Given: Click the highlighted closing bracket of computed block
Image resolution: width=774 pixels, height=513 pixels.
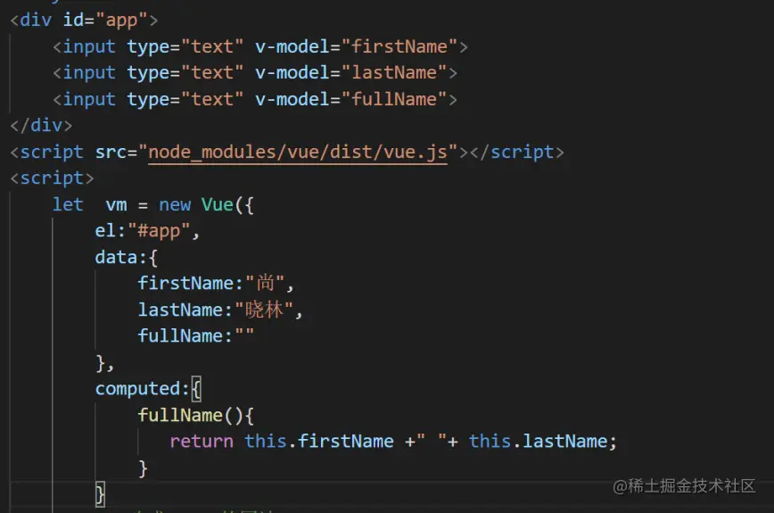Looking at the screenshot, I should (100, 493).
